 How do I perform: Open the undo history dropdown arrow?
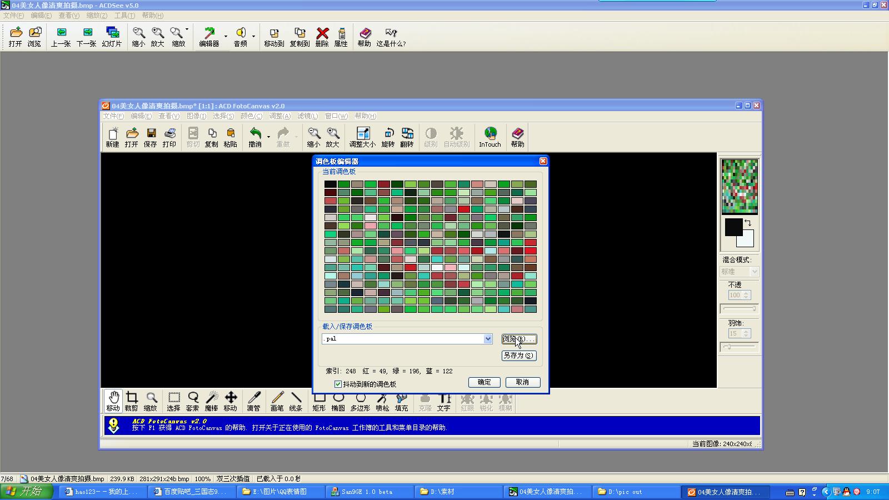(269, 137)
